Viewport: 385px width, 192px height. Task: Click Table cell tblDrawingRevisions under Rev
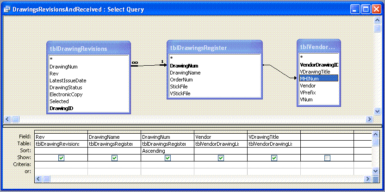point(61,143)
